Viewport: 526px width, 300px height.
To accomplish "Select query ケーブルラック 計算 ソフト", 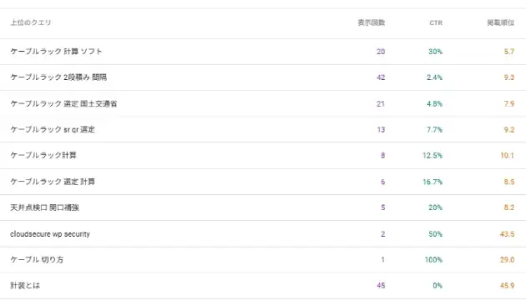I will [x=263, y=52].
